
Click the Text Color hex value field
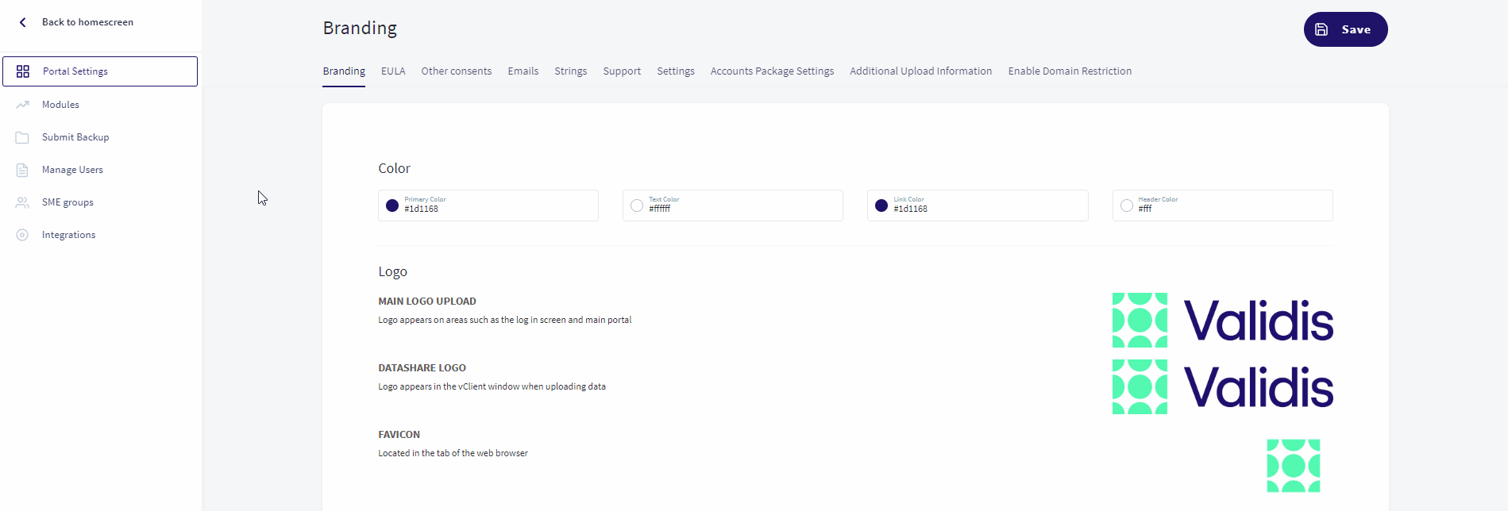click(x=733, y=206)
